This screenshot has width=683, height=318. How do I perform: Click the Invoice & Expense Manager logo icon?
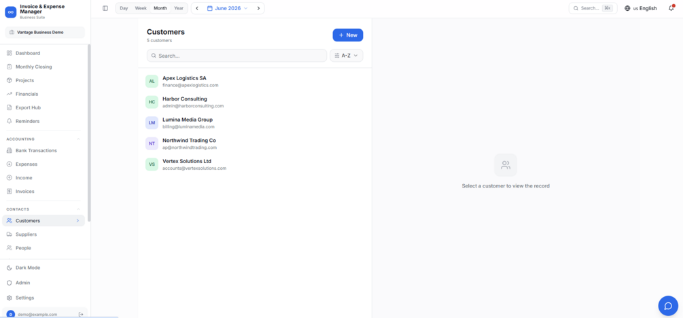pos(10,12)
